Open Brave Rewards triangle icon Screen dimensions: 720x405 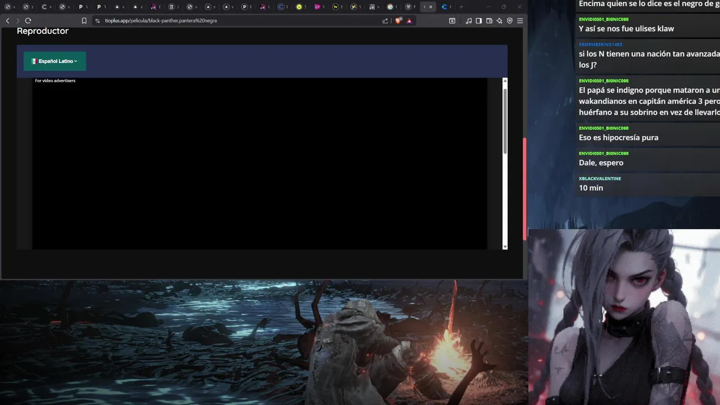tap(409, 21)
